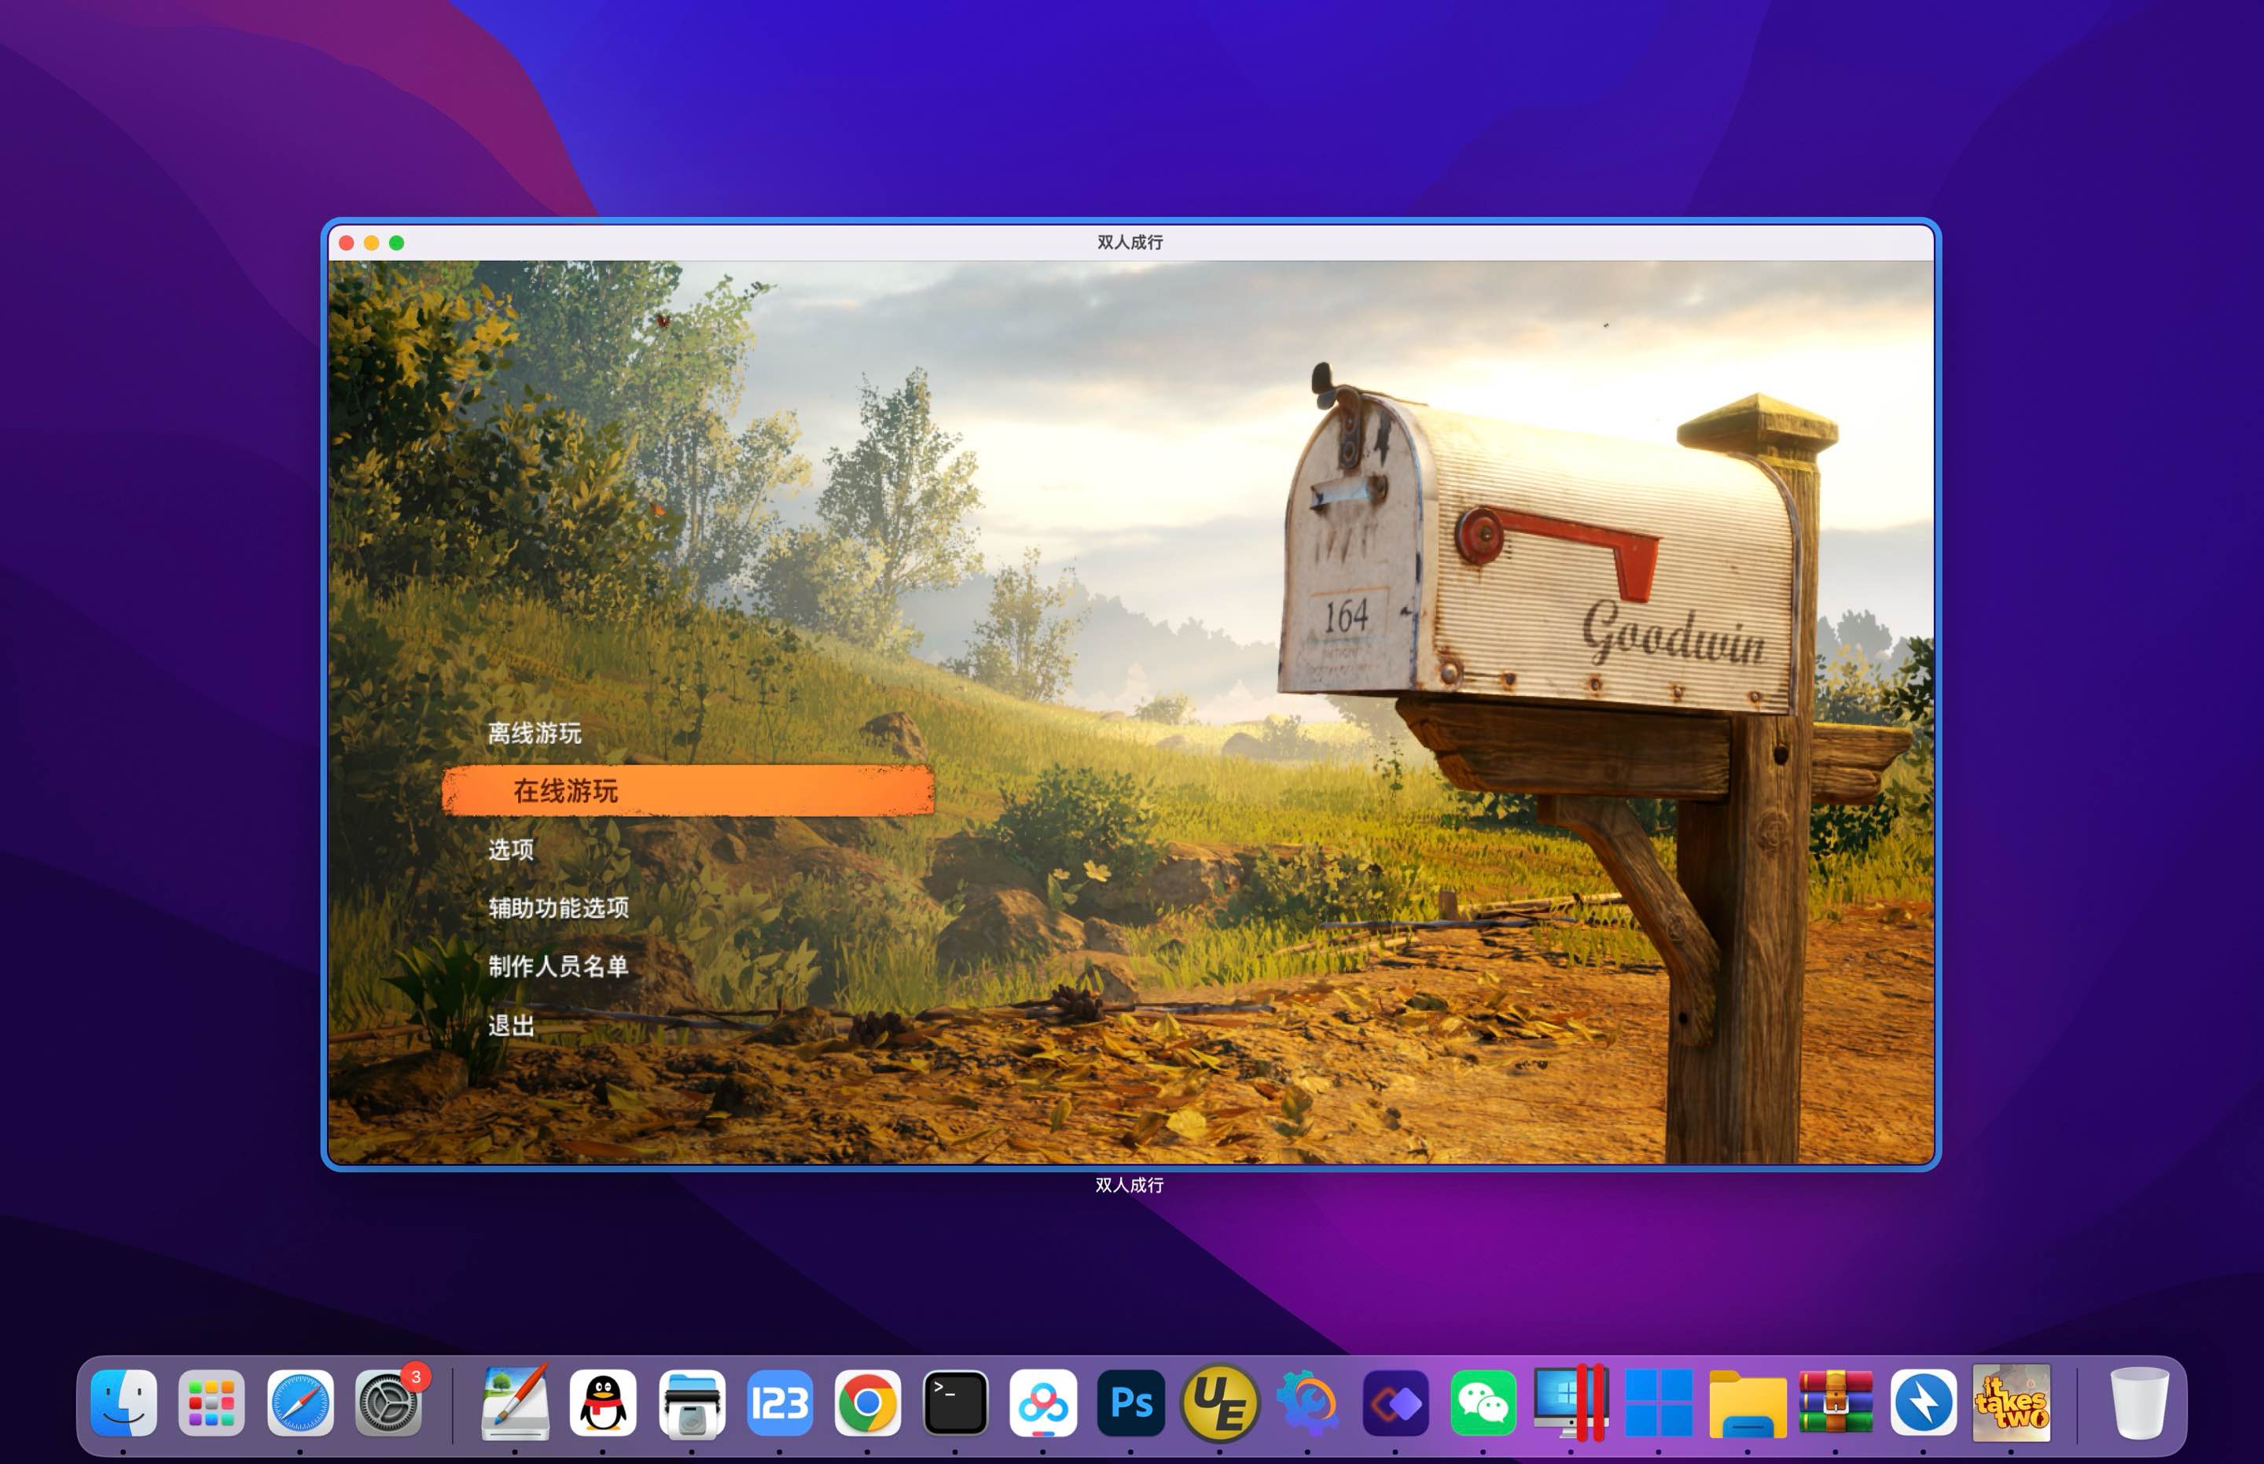Open Baidu Netdisk cloud icon in Dock
2264x1464 pixels.
(1042, 1402)
